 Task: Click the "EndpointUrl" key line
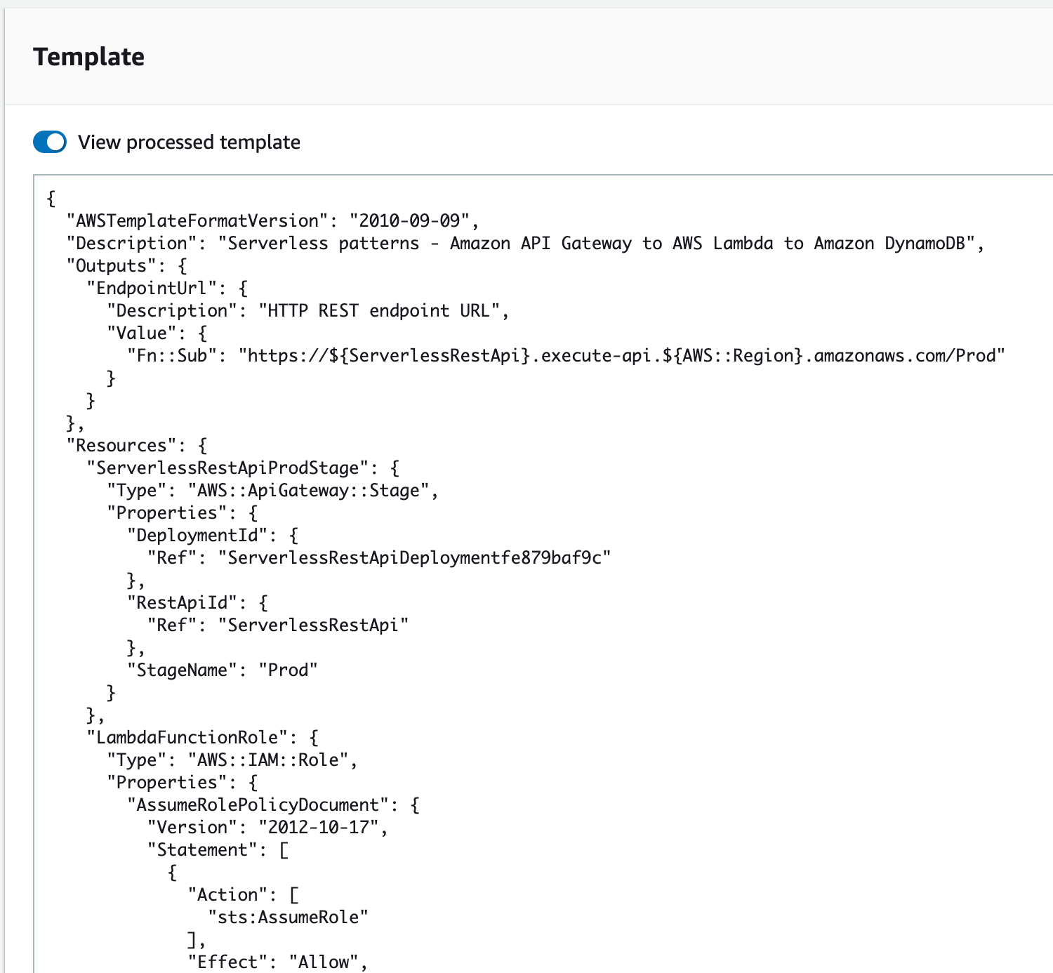pyautogui.click(x=152, y=288)
